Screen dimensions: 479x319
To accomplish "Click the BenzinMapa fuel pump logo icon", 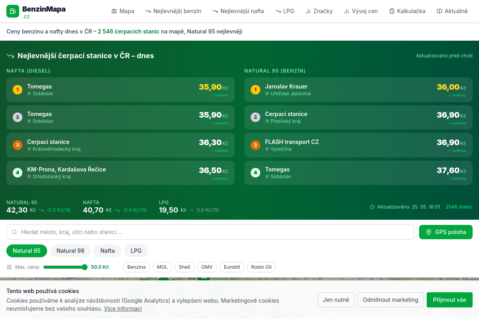I will (x=13, y=11).
